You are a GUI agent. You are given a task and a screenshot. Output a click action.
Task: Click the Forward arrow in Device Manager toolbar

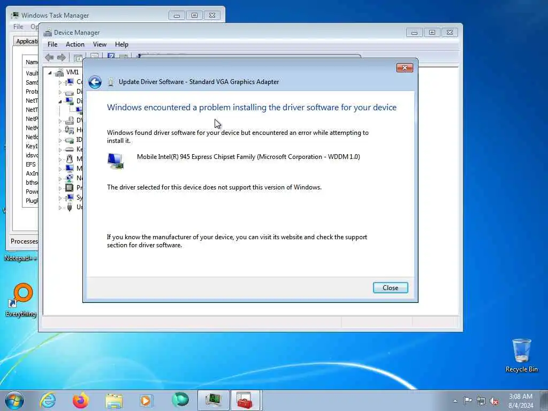[62, 57]
